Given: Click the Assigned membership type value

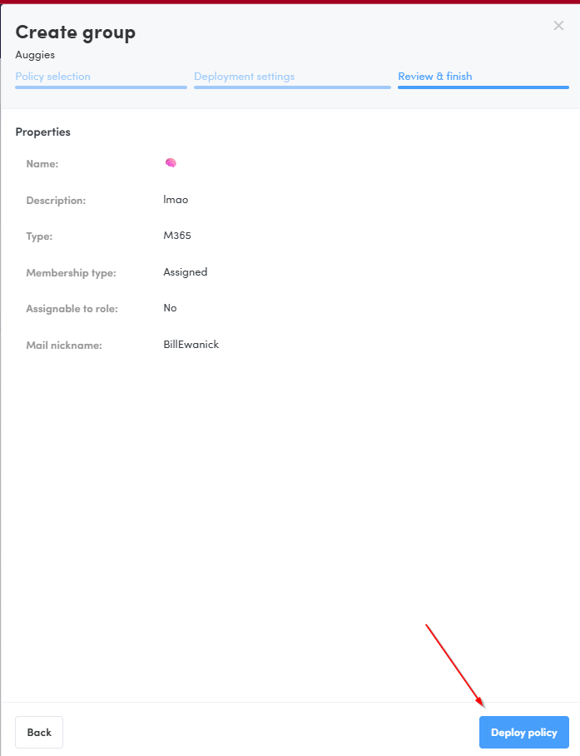Looking at the screenshot, I should [x=186, y=272].
